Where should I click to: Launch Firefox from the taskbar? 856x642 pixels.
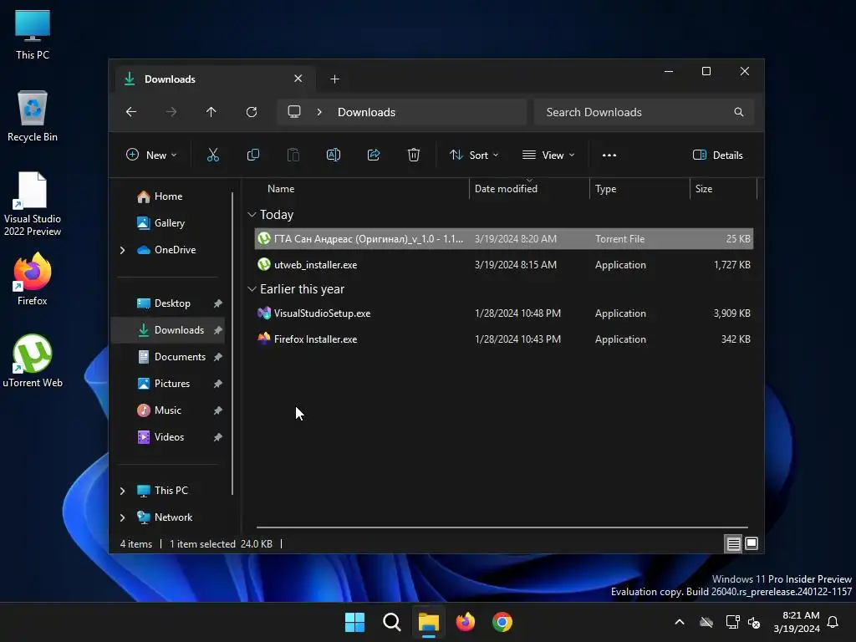(465, 622)
